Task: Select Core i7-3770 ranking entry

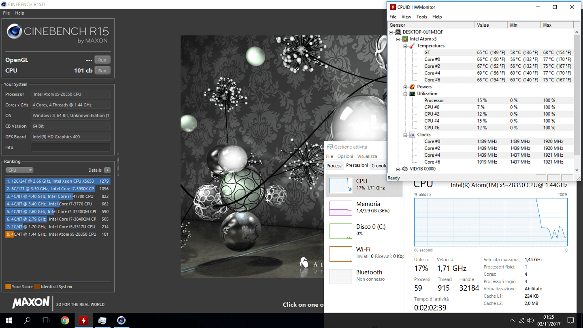Action: 58,204
